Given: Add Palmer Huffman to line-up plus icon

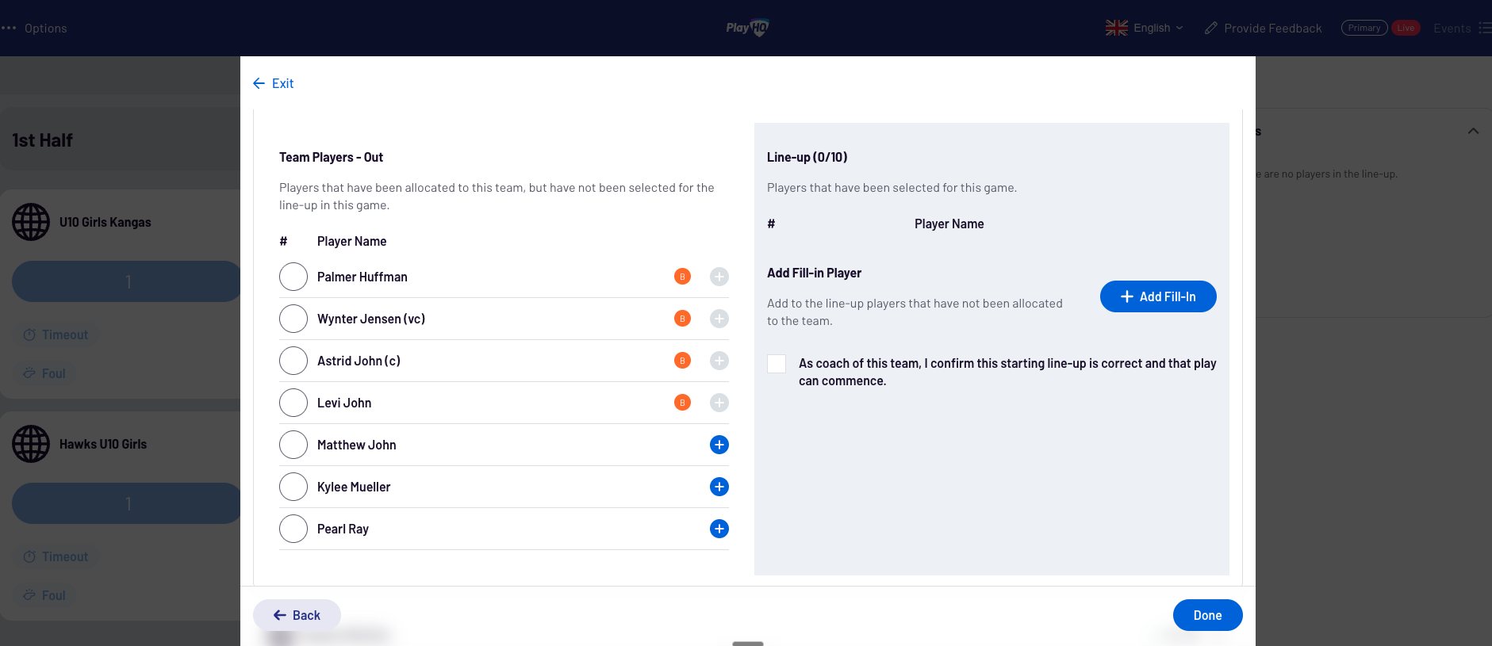Looking at the screenshot, I should [x=719, y=277].
